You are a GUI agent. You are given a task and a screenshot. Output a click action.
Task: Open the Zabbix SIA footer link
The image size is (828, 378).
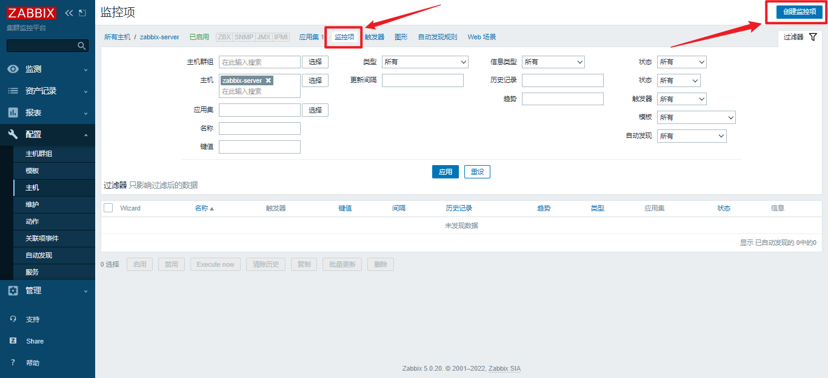click(x=504, y=368)
